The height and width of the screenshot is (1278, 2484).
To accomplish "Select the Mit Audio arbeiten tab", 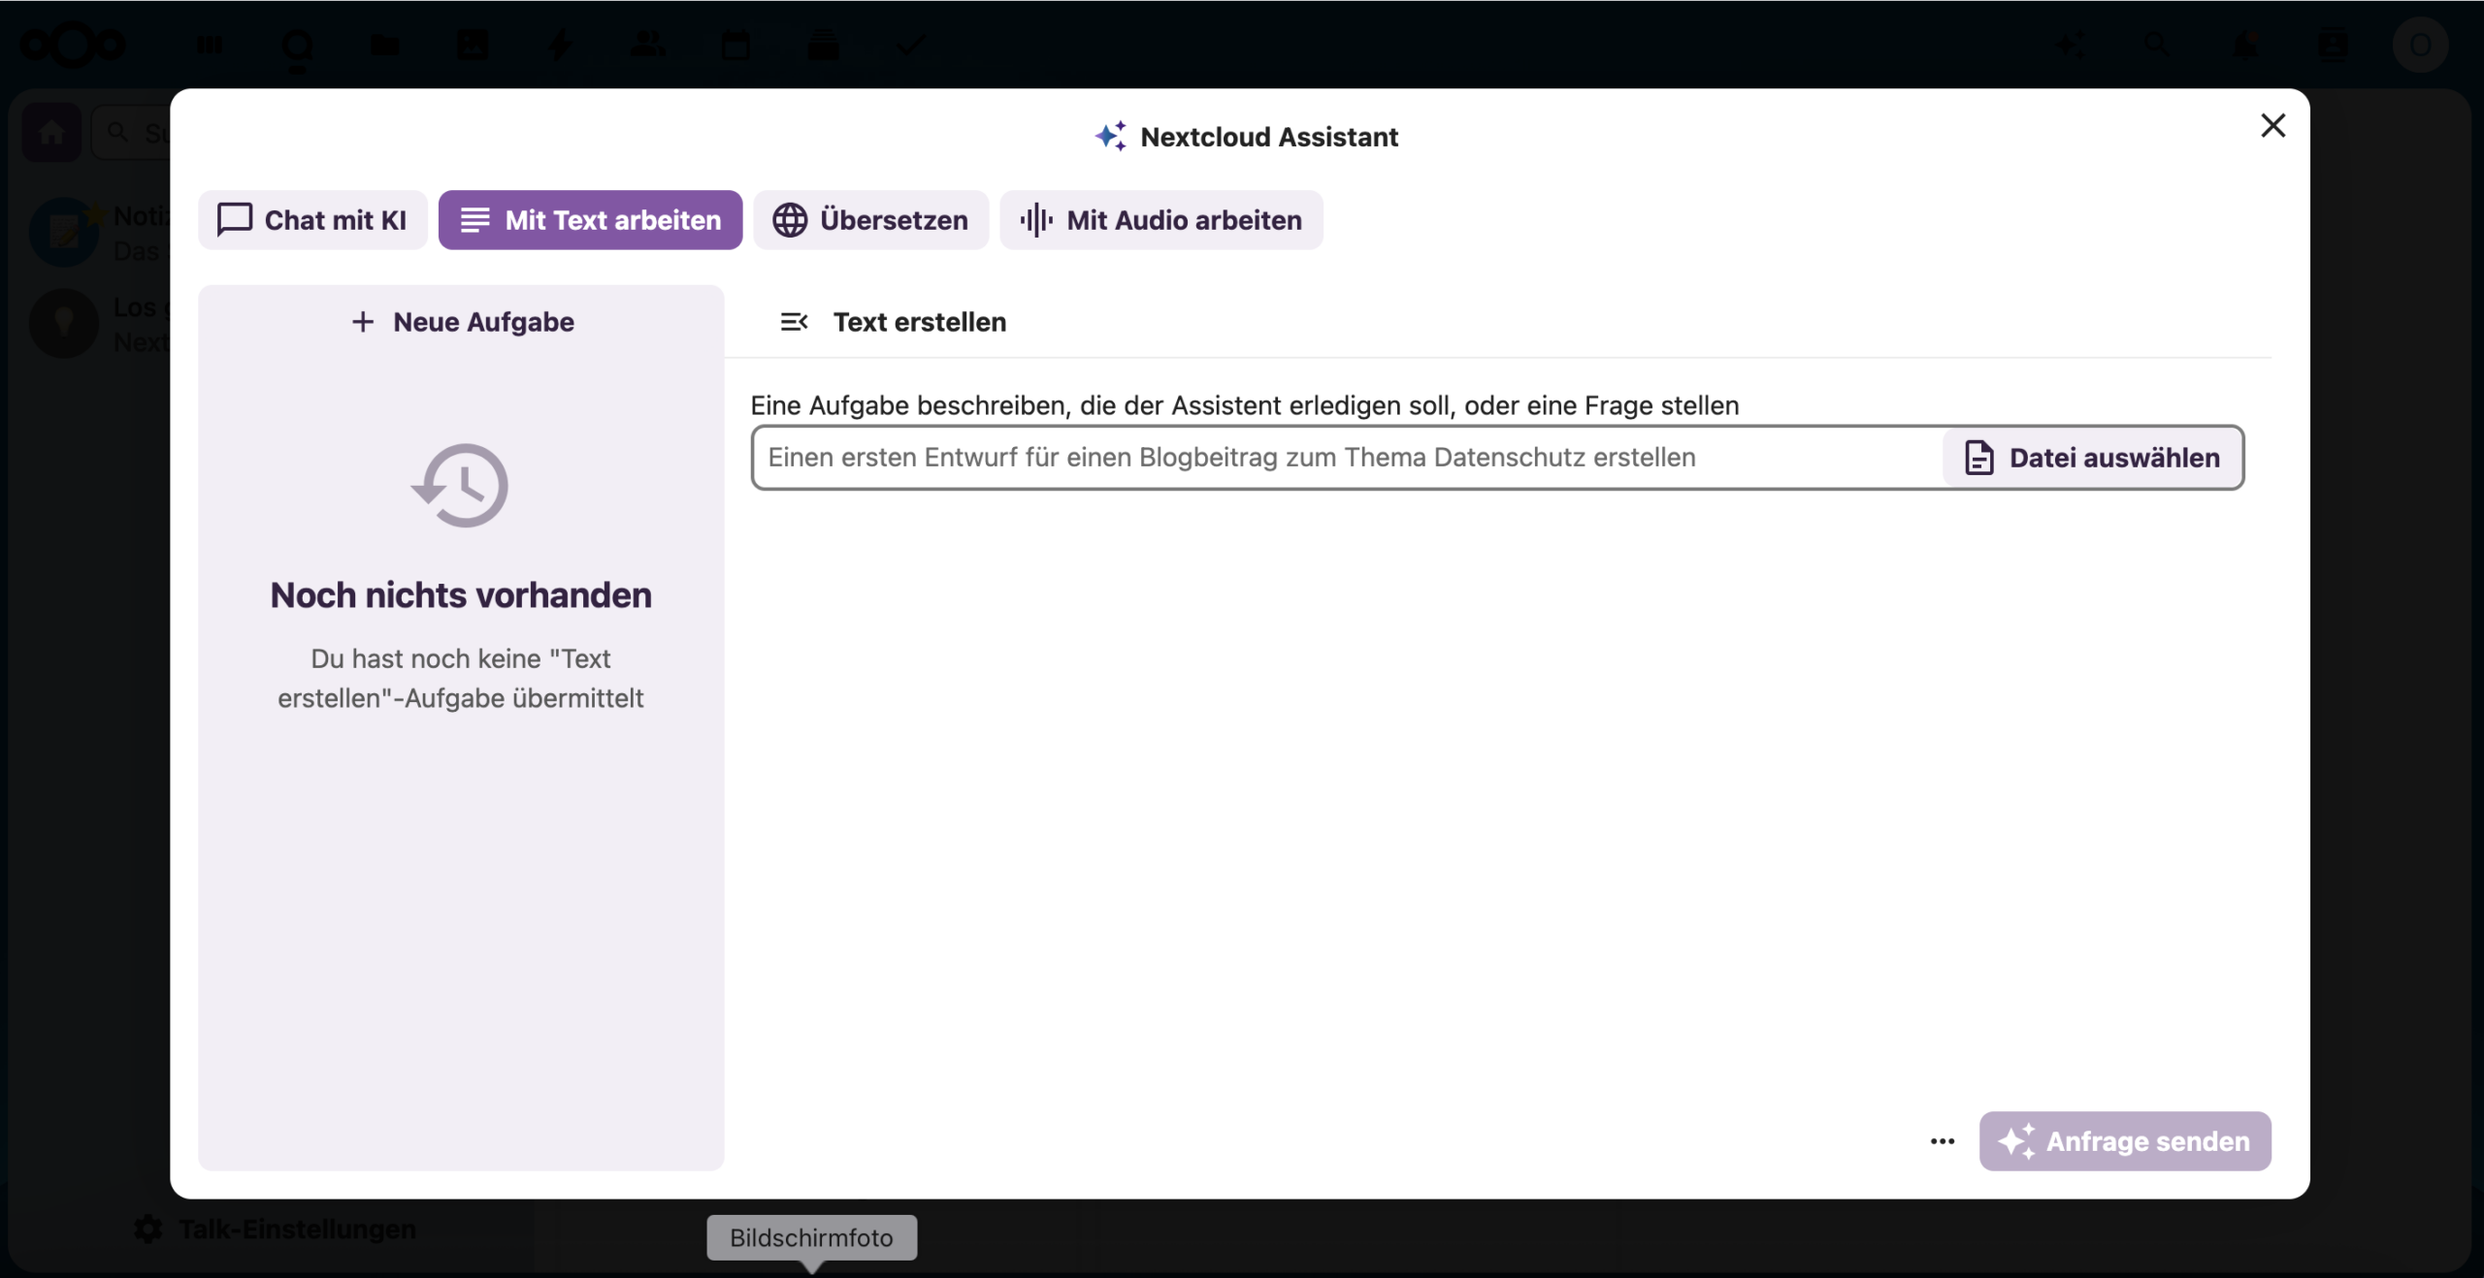I will (1160, 220).
